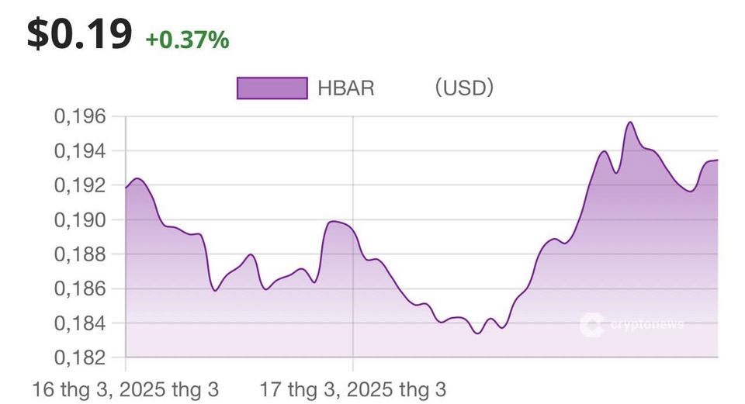This screenshot has height=404, width=745.
Task: Click the 0,182 y-axis label
Action: pos(79,357)
